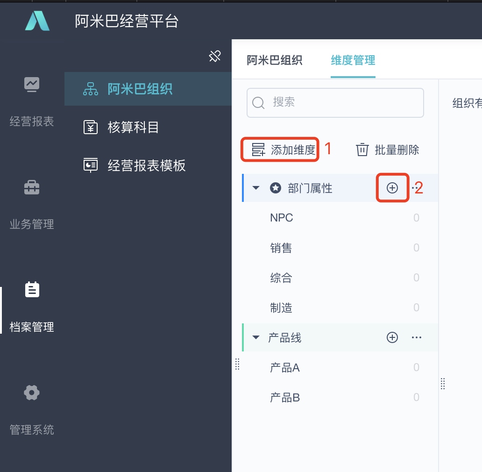482x472 pixels.
Task: Click star icon next to 部门属性
Action: tap(276, 188)
